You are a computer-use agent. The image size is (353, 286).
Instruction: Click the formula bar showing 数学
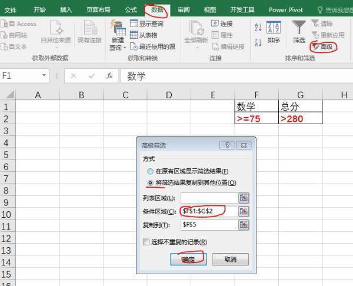237,76
